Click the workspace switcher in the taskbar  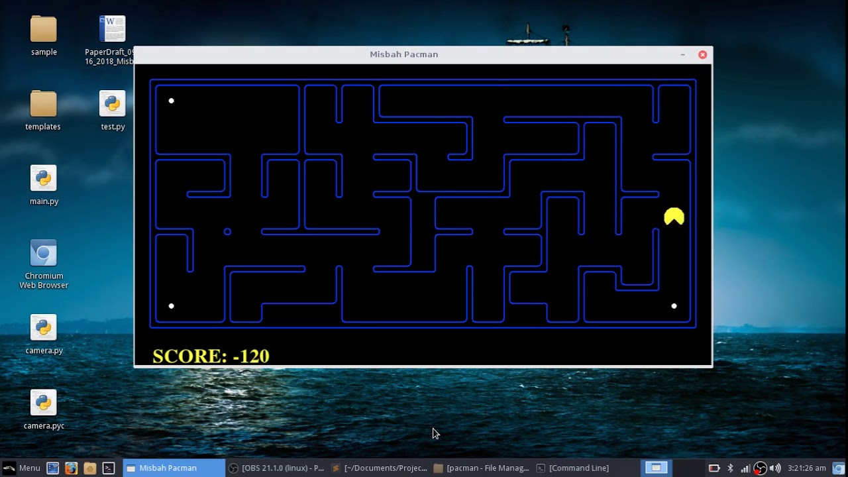[x=656, y=468]
